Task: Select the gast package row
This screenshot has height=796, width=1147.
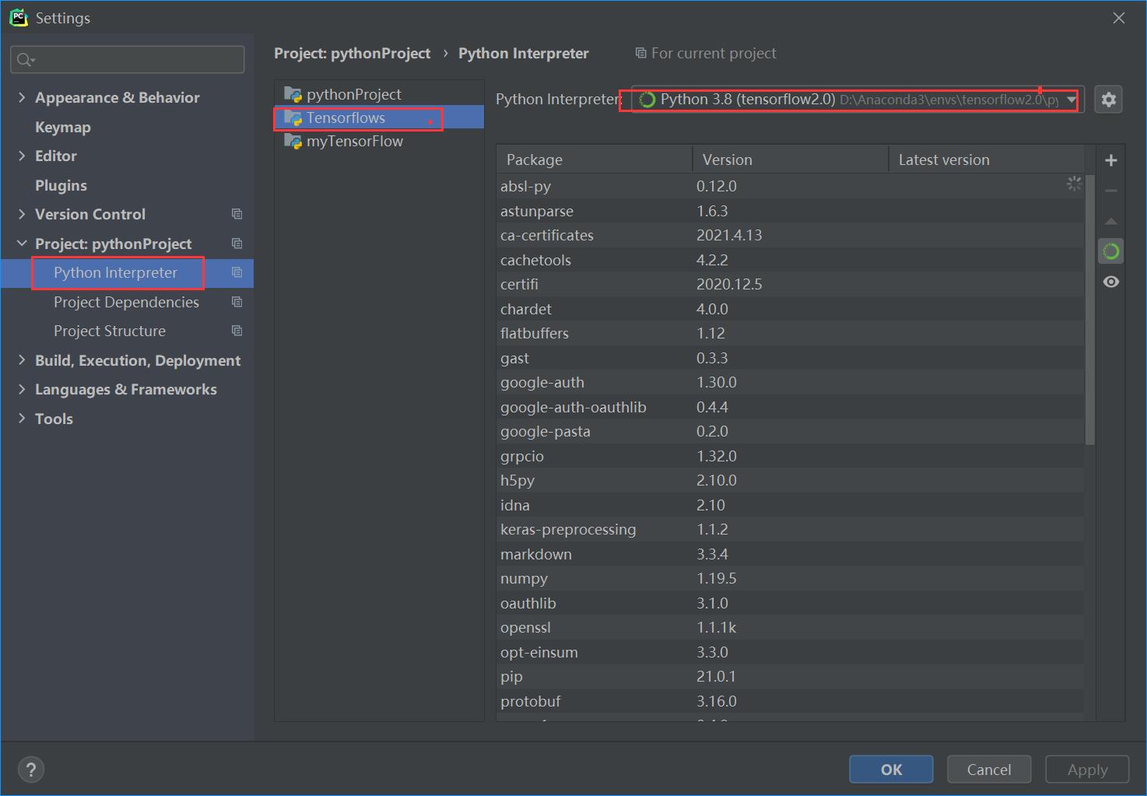Action: coord(790,358)
